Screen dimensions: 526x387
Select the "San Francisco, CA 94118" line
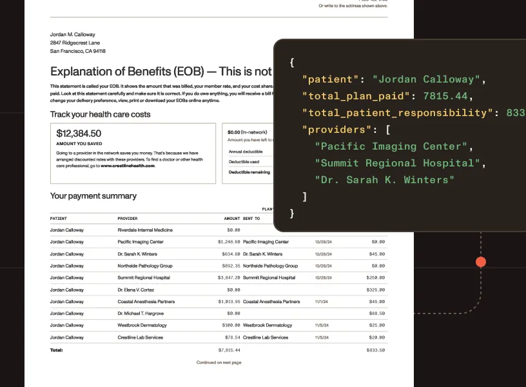(78, 51)
